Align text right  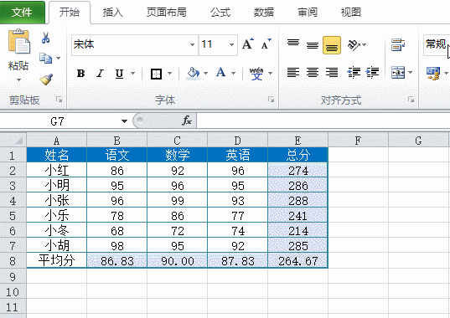click(x=332, y=73)
